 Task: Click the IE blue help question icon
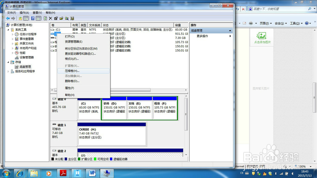tap(307, 23)
